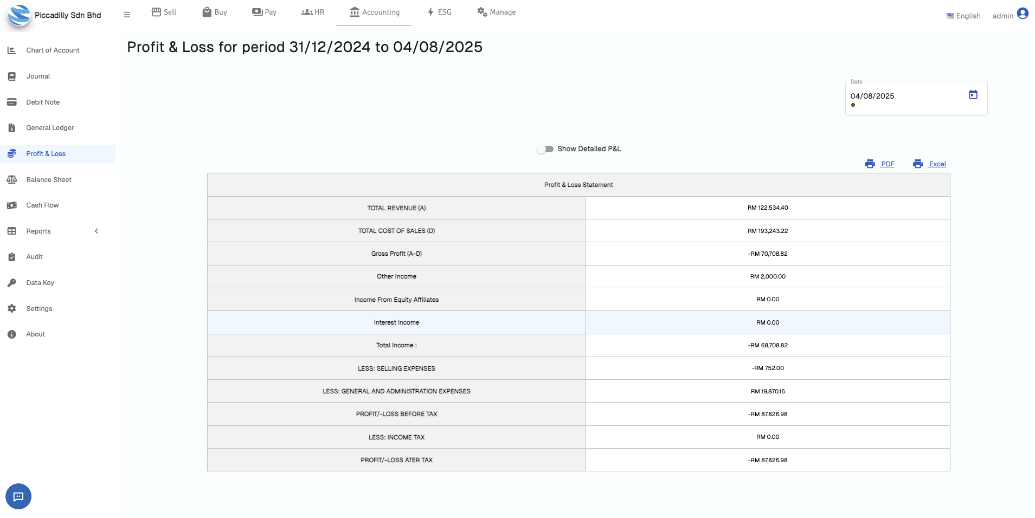Open the Pay menu
Viewport: 1035px width, 518px height.
point(265,12)
